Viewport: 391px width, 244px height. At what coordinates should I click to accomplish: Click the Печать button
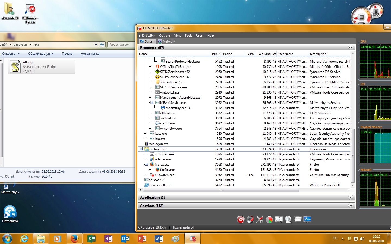tap(67, 54)
